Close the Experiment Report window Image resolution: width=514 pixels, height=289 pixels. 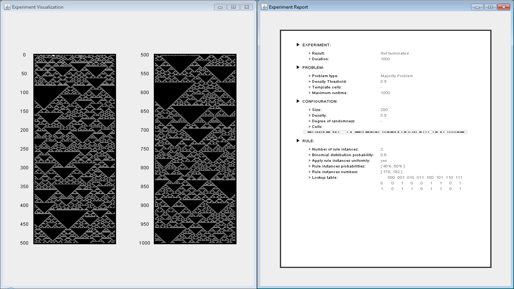pyautogui.click(x=503, y=7)
